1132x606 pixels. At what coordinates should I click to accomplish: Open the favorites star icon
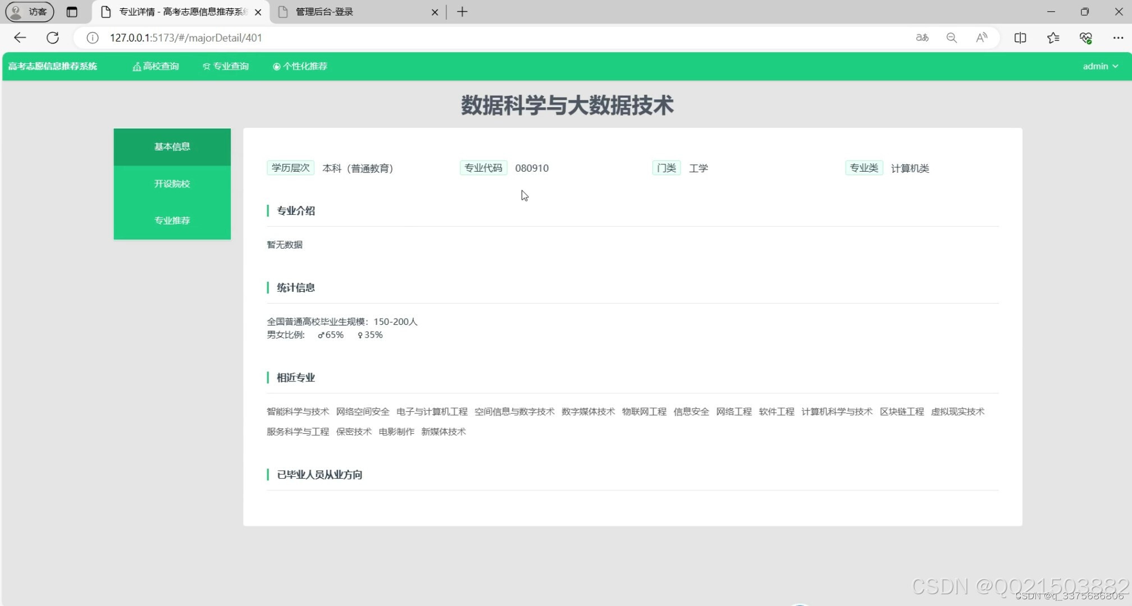(1053, 38)
